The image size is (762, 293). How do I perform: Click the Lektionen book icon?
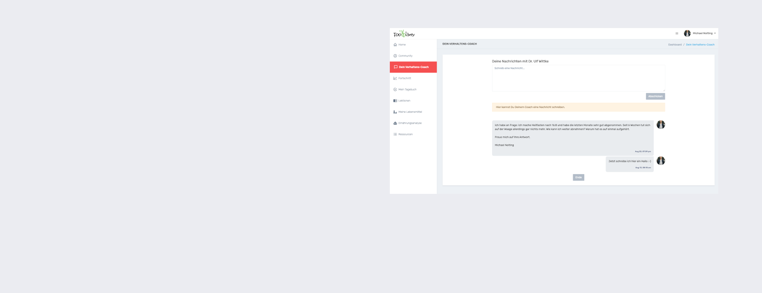coord(395,101)
